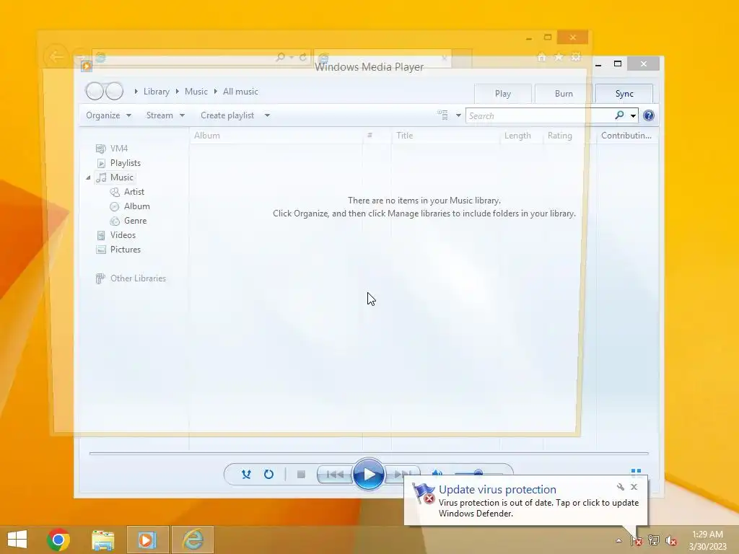Show hidden system tray icons
Image resolution: width=739 pixels, height=554 pixels.
point(618,540)
